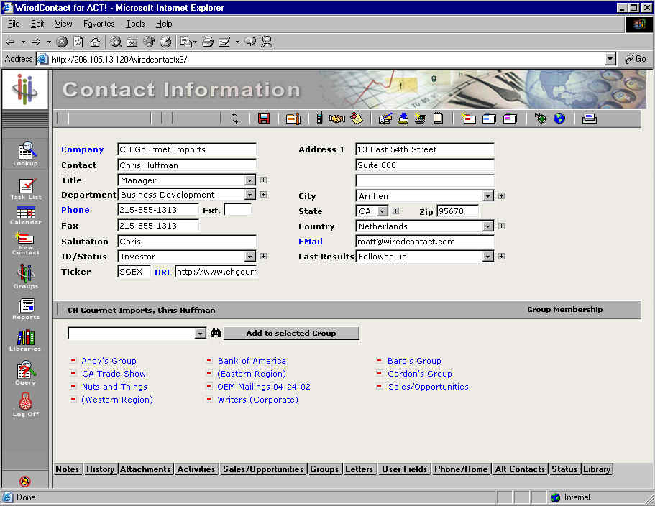Click the handshake meeting icon
This screenshot has height=506, width=655.
click(336, 119)
